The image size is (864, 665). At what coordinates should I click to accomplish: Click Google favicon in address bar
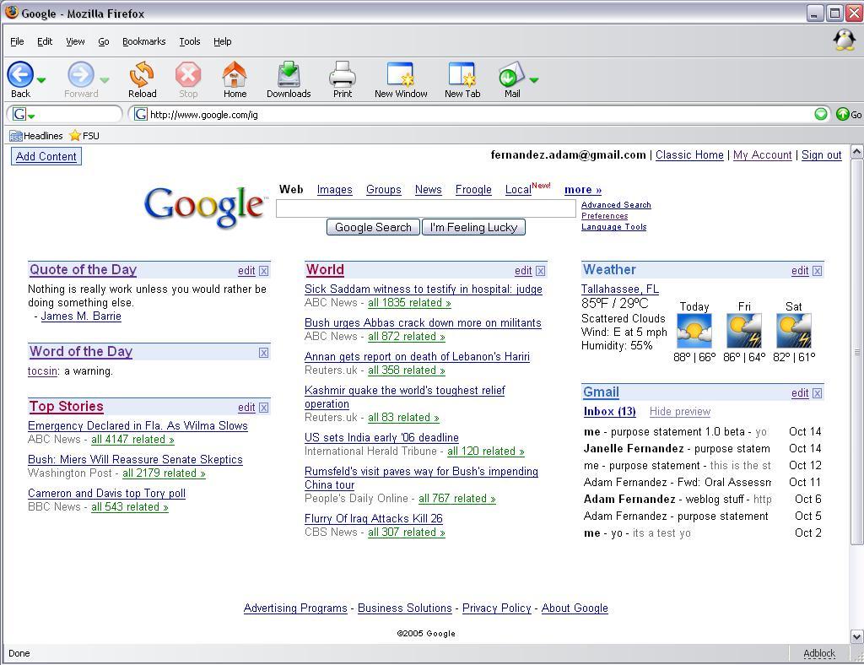(141, 114)
